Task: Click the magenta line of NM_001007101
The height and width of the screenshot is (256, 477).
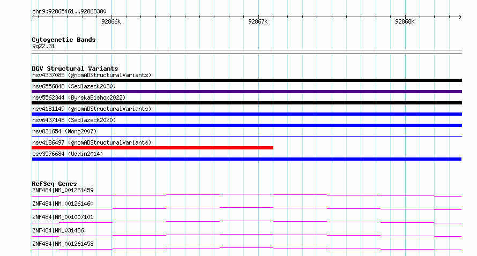Action: coord(247,222)
